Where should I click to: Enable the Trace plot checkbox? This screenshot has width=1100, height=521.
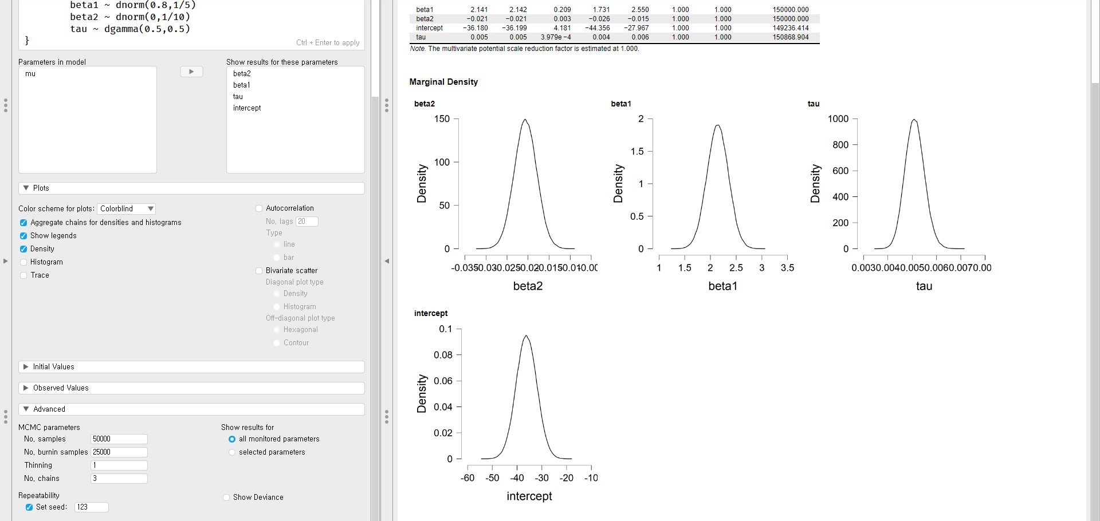point(23,275)
